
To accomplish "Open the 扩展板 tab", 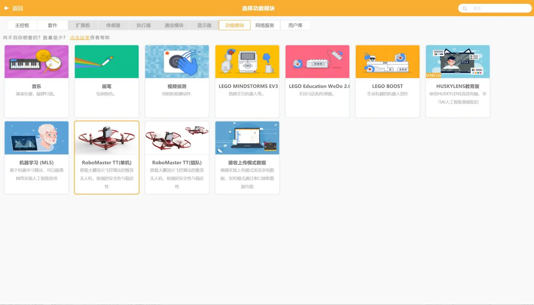I will point(83,25).
